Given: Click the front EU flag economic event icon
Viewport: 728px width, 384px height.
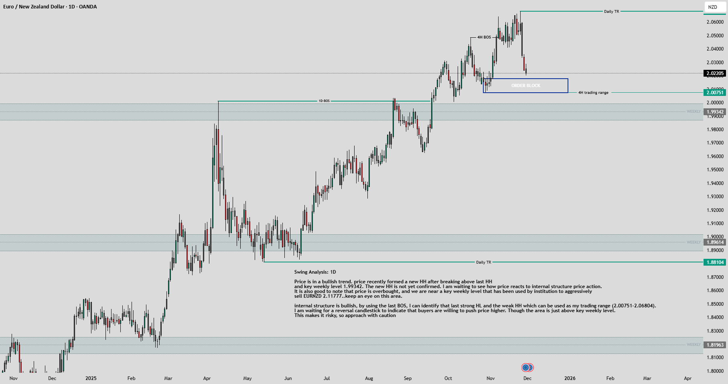Looking at the screenshot, I should (x=525, y=367).
